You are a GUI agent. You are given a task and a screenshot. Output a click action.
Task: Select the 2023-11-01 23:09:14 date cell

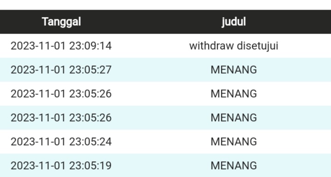click(x=61, y=46)
